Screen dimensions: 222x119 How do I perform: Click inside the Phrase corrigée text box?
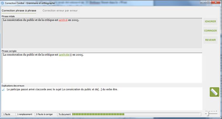pos(102,68)
